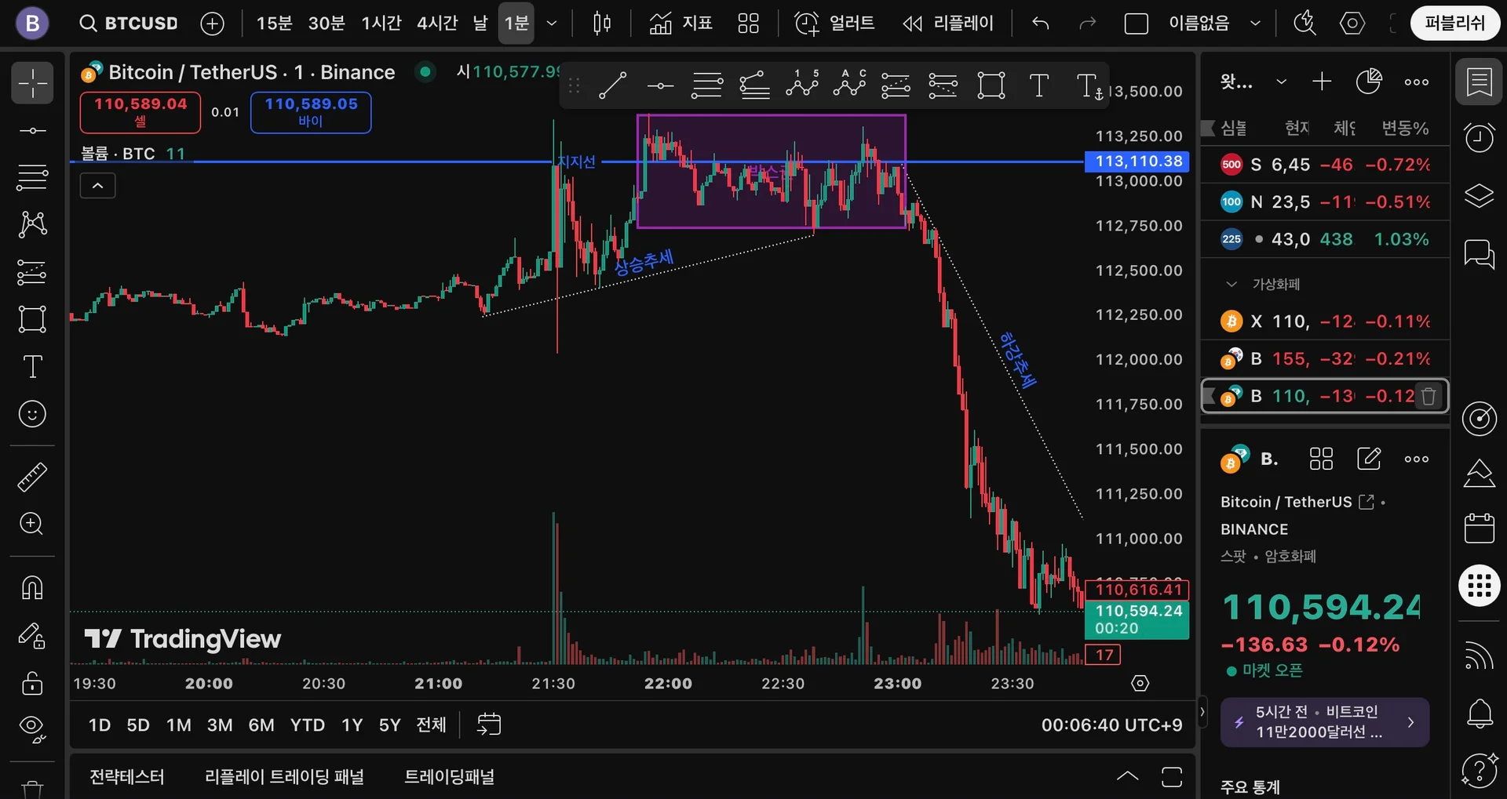Hide all drawings with eye icon
Image resolution: width=1507 pixels, height=799 pixels.
click(x=32, y=729)
